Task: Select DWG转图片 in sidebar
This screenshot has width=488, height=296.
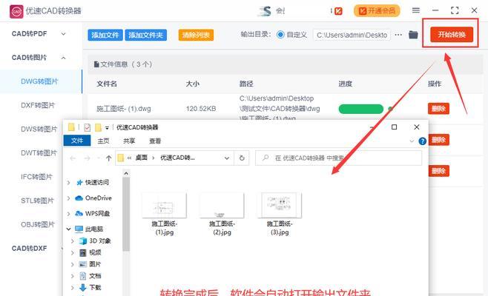Action: 41,81
